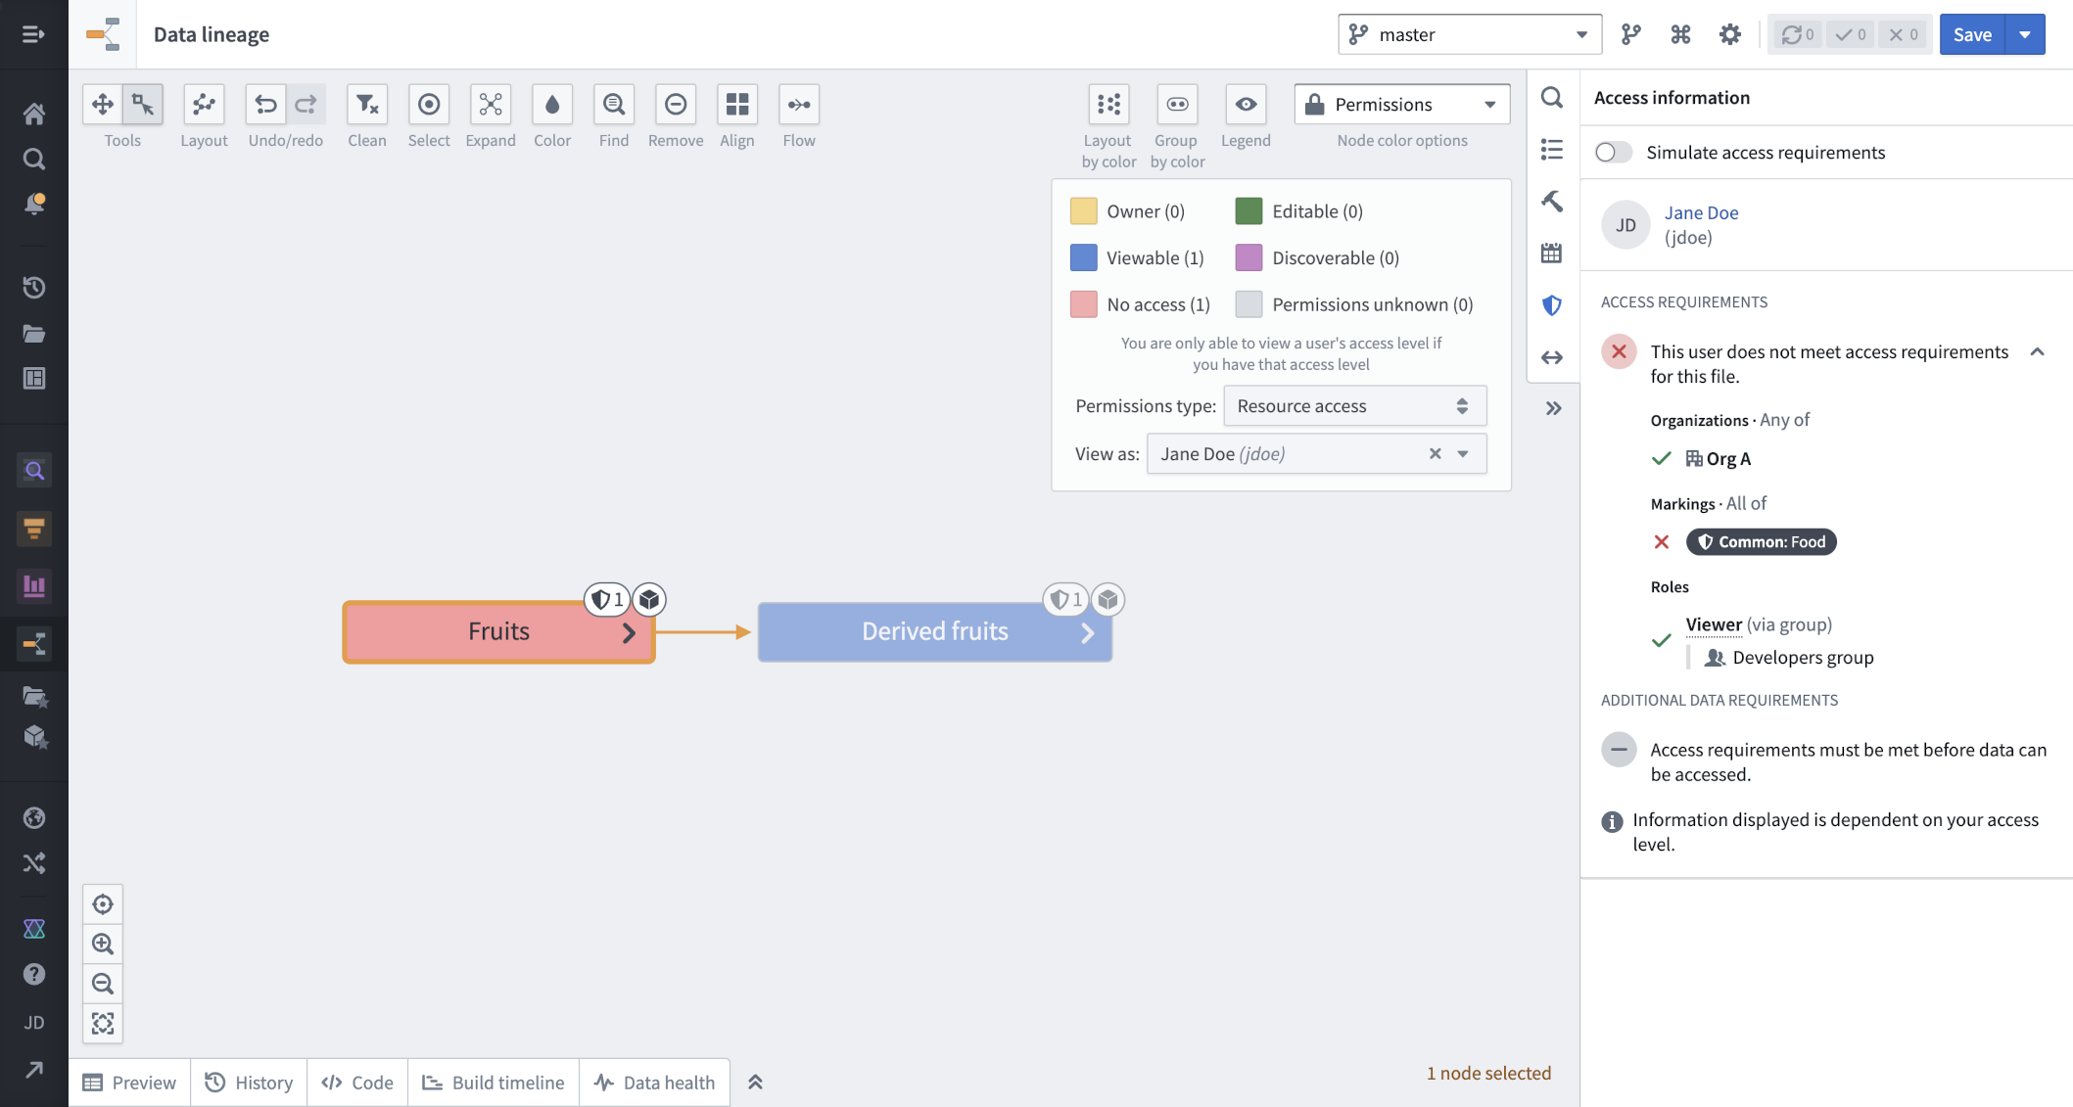Open the Build timeline tab
2073x1107 pixels.
494,1083
